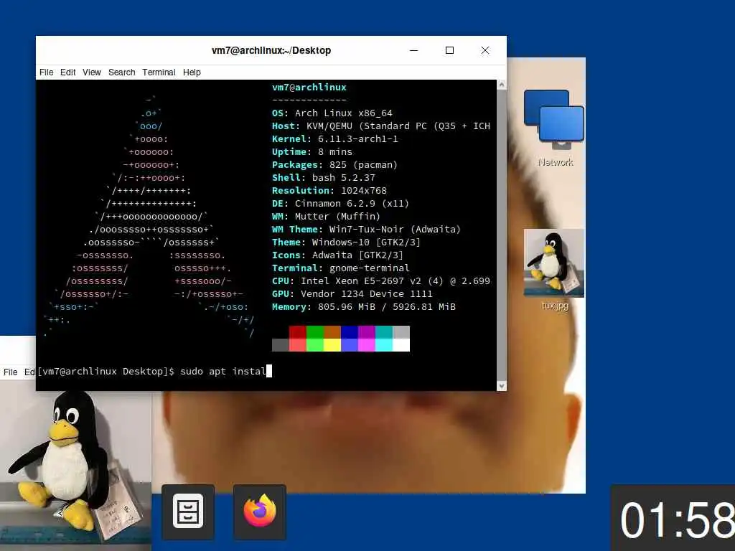The width and height of the screenshot is (735, 551).
Task: Click the terminal vertical scrollbar track
Action: point(501,235)
